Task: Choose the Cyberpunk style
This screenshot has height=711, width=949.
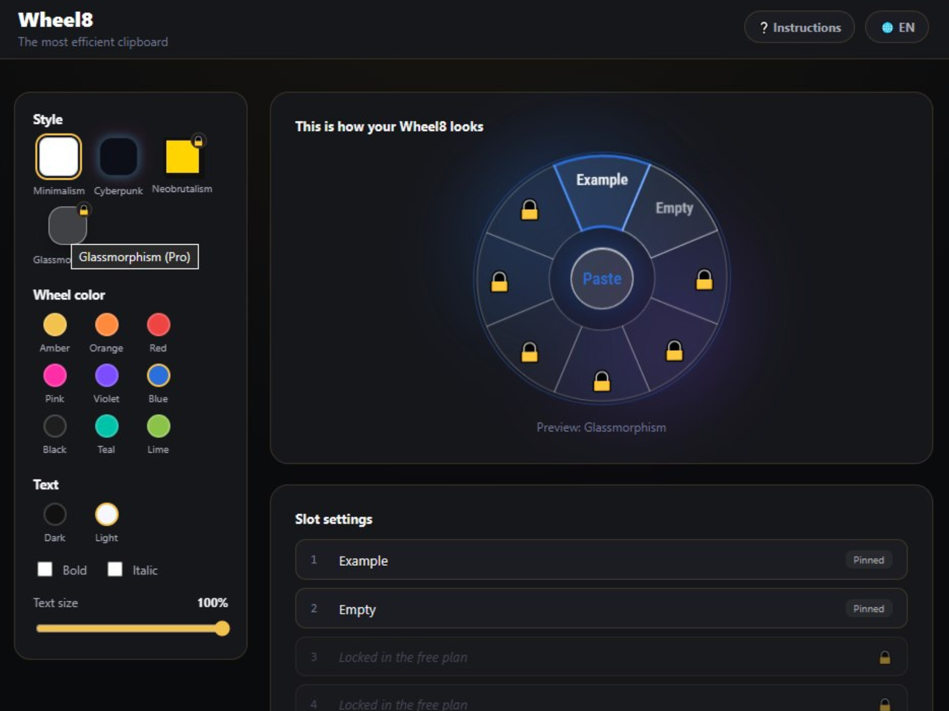Action: [119, 157]
